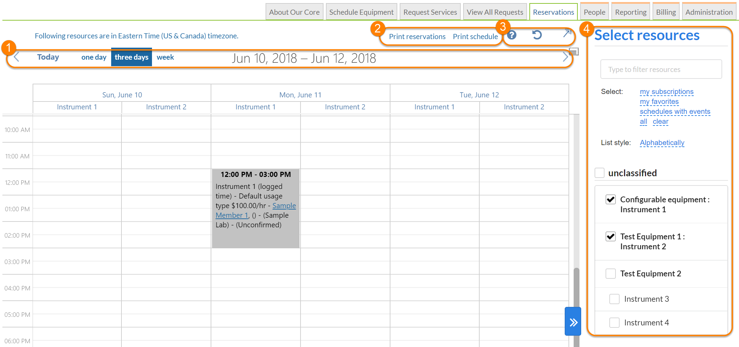Collapse the resources panel with double-chevron button
Image resolution: width=739 pixels, height=347 pixels.
[573, 322]
